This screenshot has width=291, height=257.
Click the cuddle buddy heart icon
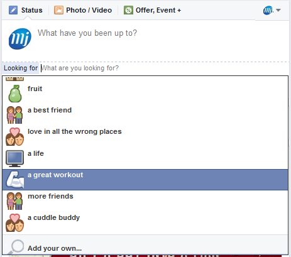point(14,222)
